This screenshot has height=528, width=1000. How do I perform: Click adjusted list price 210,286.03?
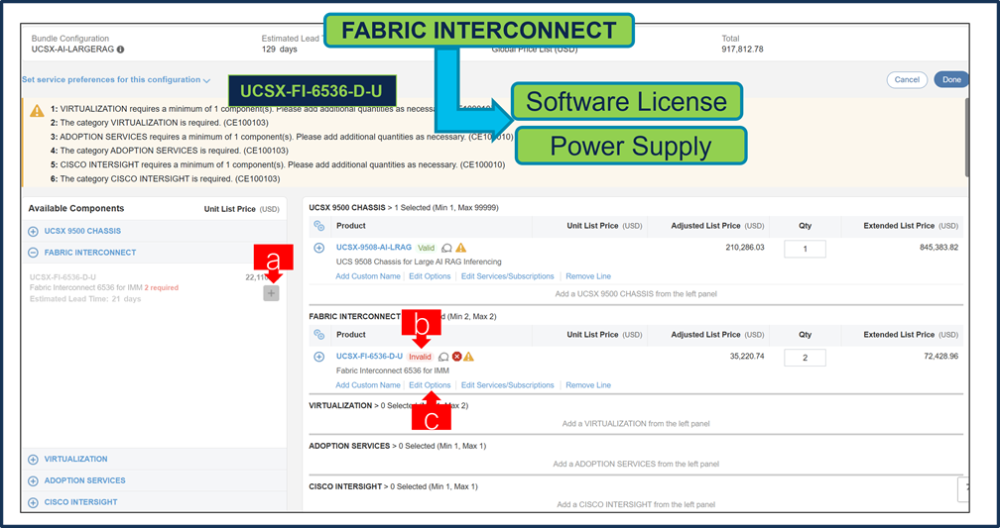pos(744,247)
